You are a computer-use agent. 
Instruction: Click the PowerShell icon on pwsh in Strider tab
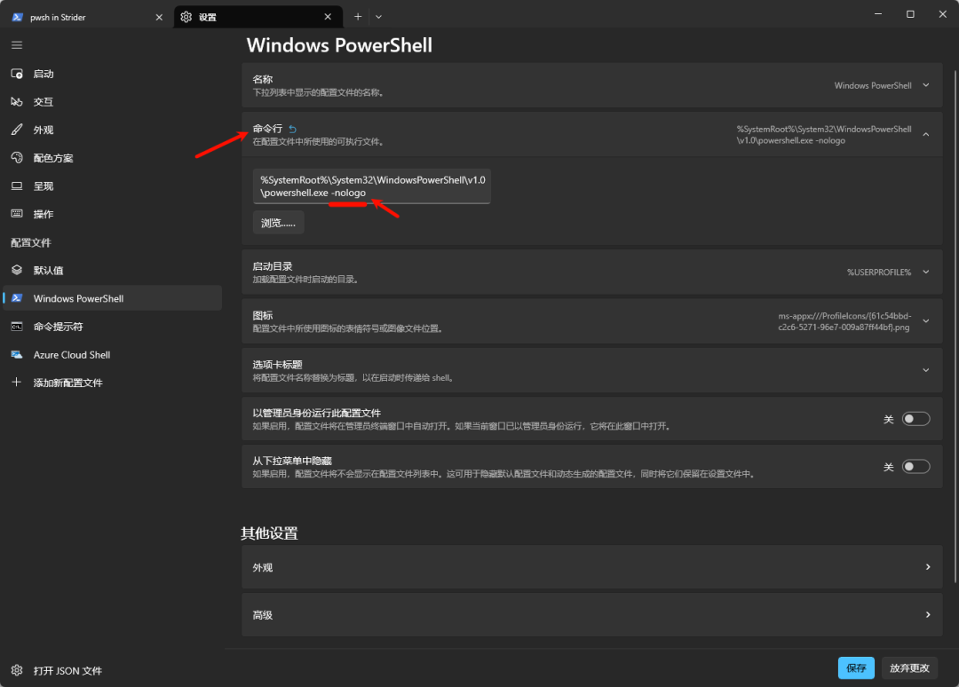17,17
